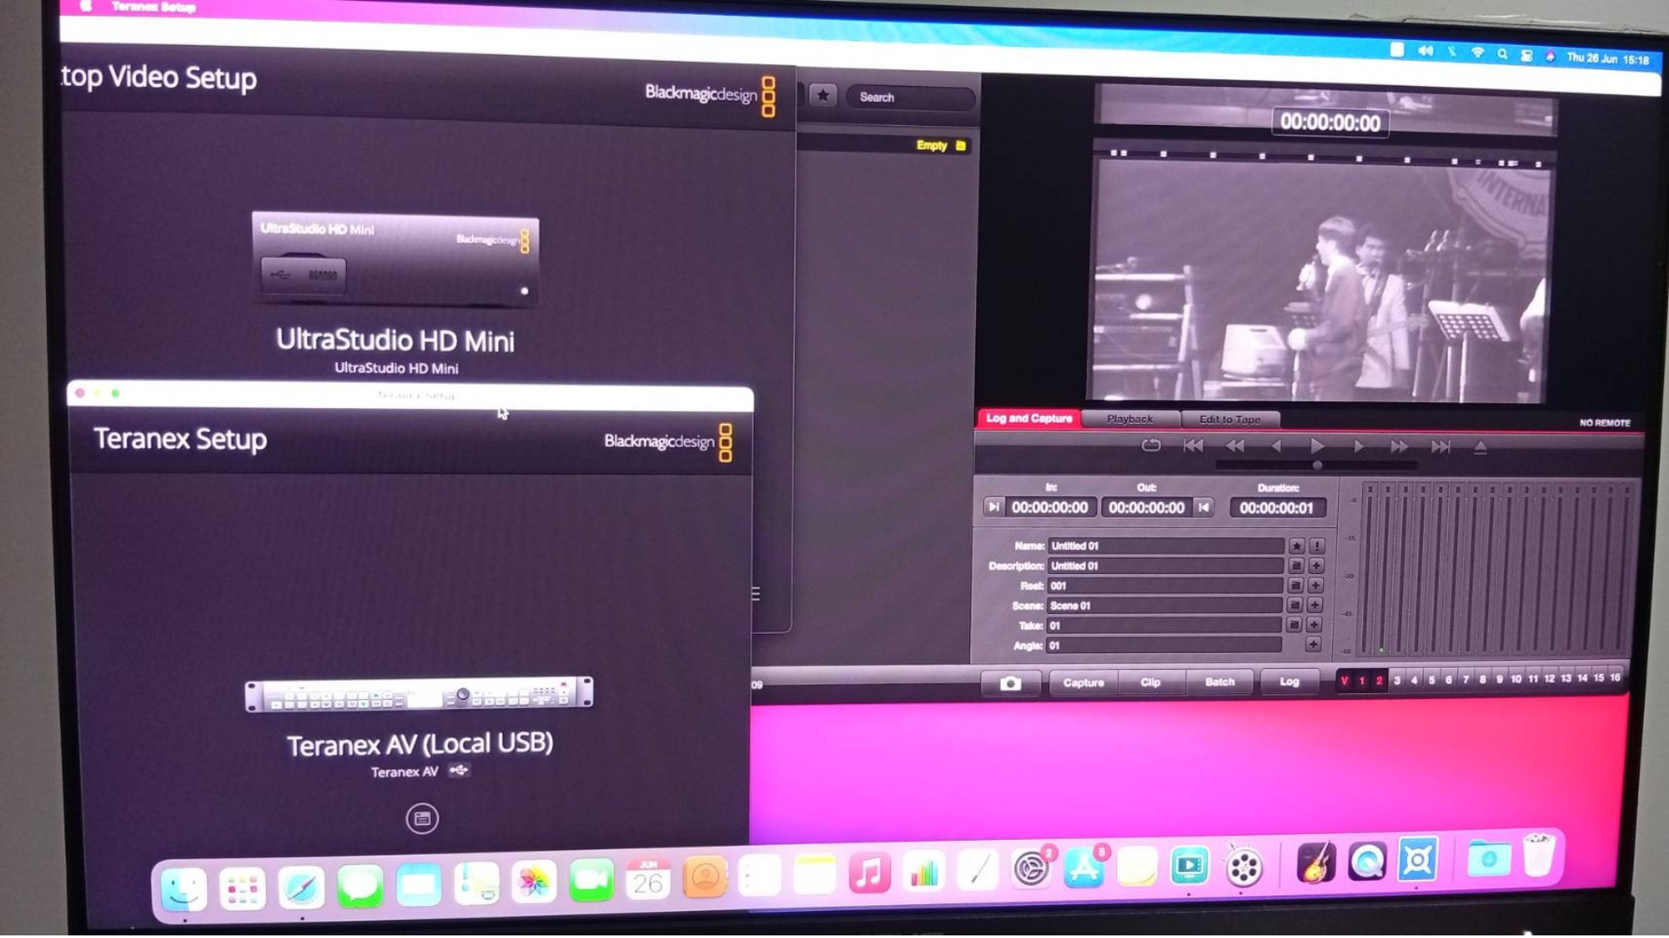Step one frame forward
Screen dimensions: 1669x938
(1358, 446)
